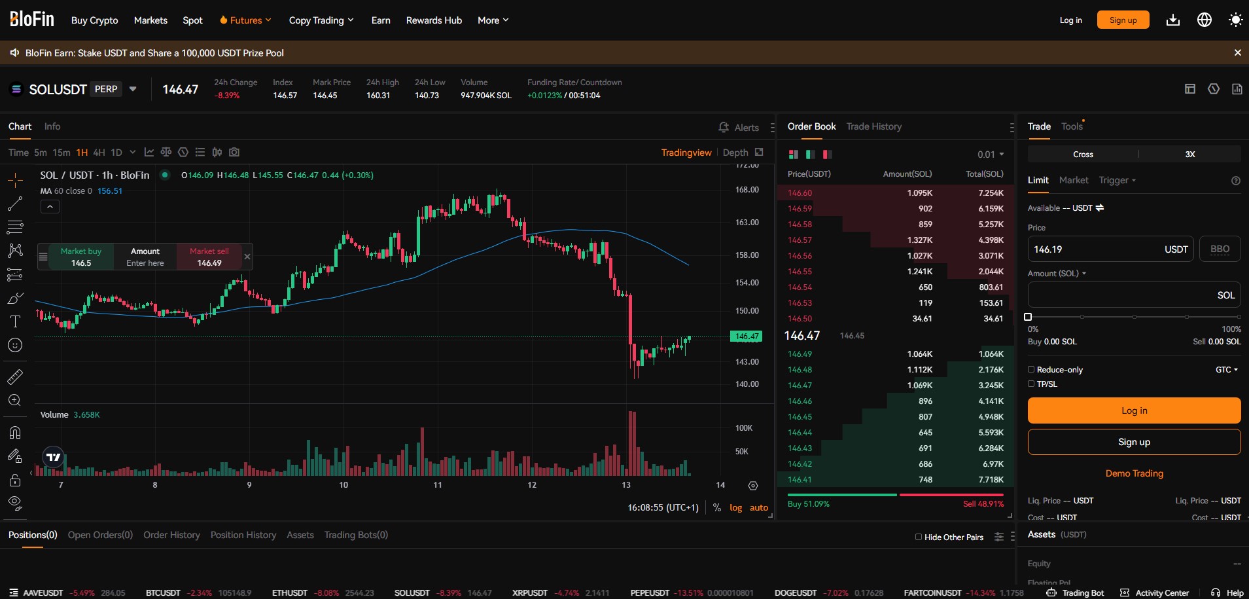Select the ruler measure tool
1249x599 pixels.
coord(15,377)
